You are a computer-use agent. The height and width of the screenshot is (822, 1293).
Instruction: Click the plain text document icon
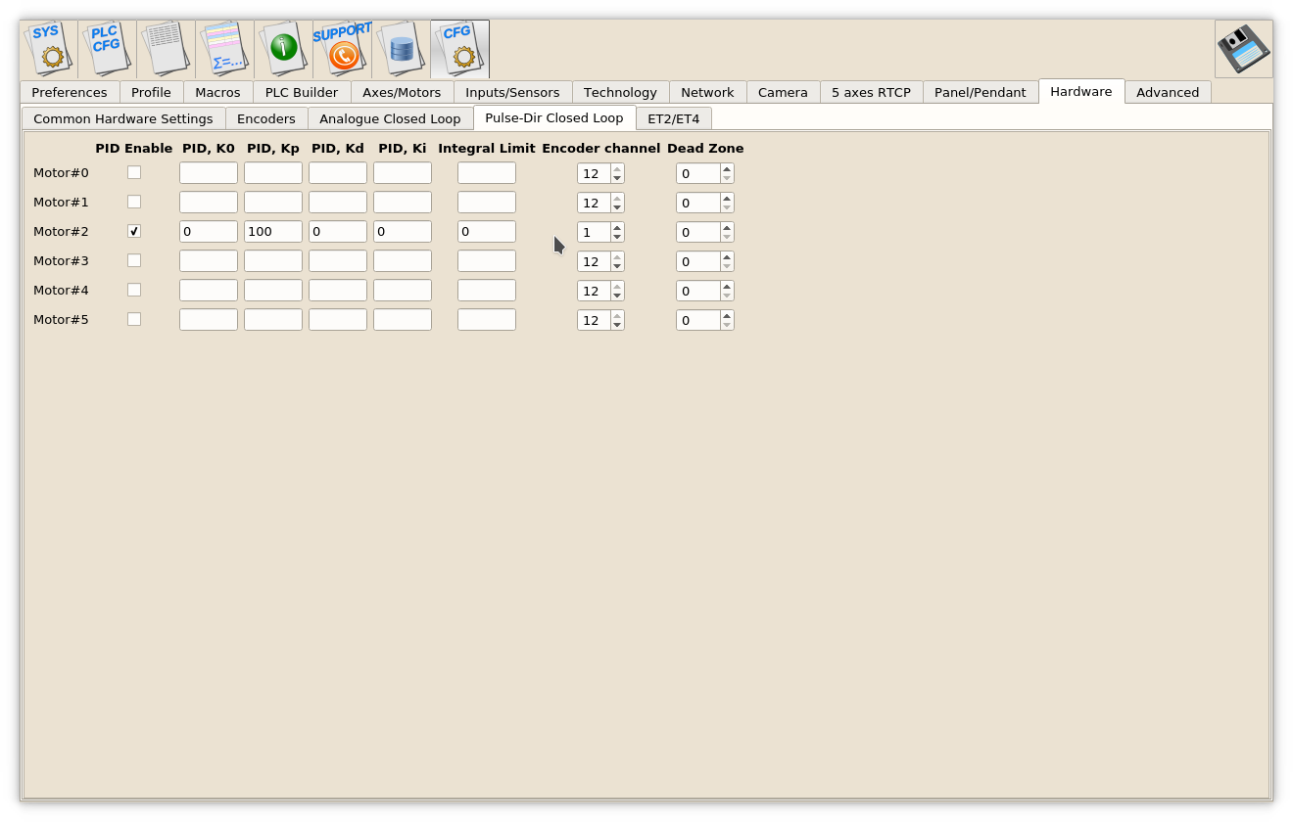(x=166, y=49)
